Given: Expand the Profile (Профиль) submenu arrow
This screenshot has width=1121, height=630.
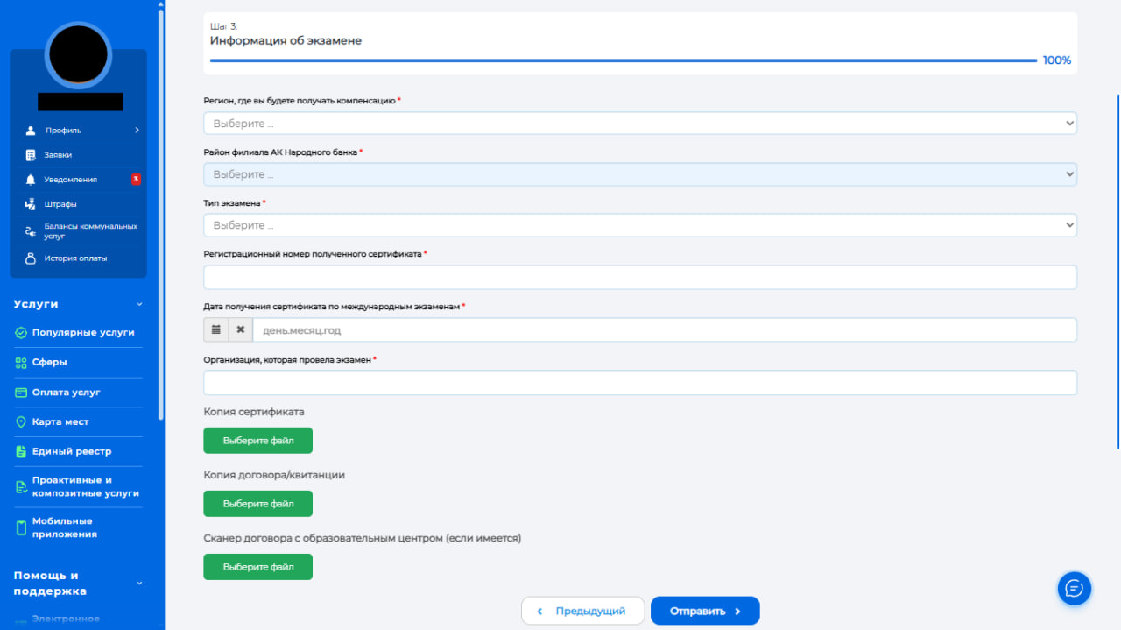Looking at the screenshot, I should click(137, 131).
